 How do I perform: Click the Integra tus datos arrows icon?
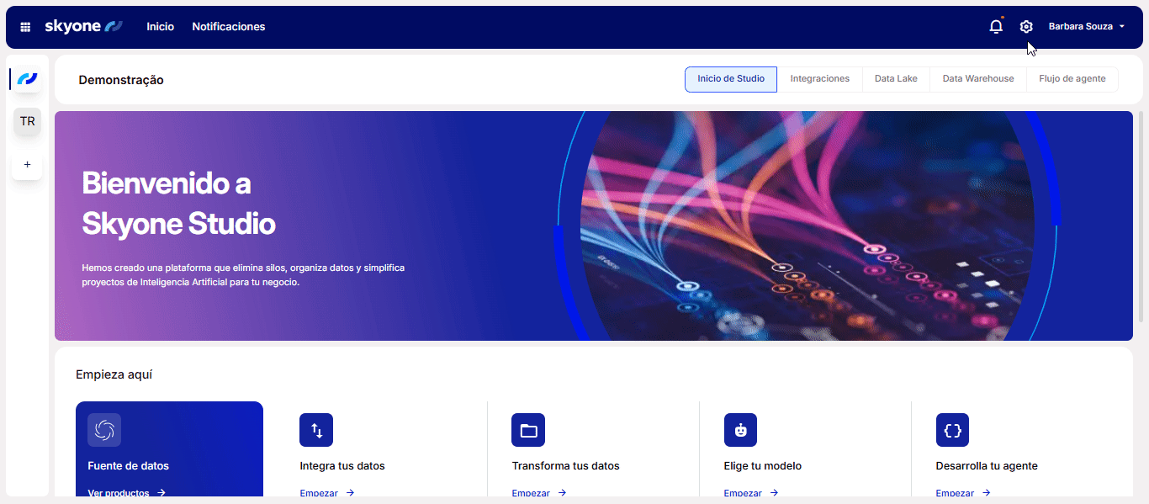pos(316,430)
